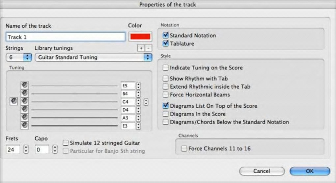Click the A3 string speaker icon
336x183 pixels.
[25, 117]
